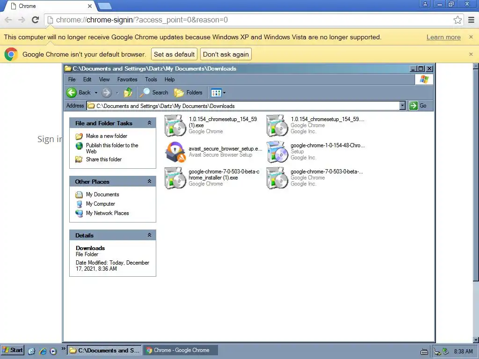This screenshot has width=479, height=359.
Task: Click the My Network Places link
Action: tap(107, 213)
